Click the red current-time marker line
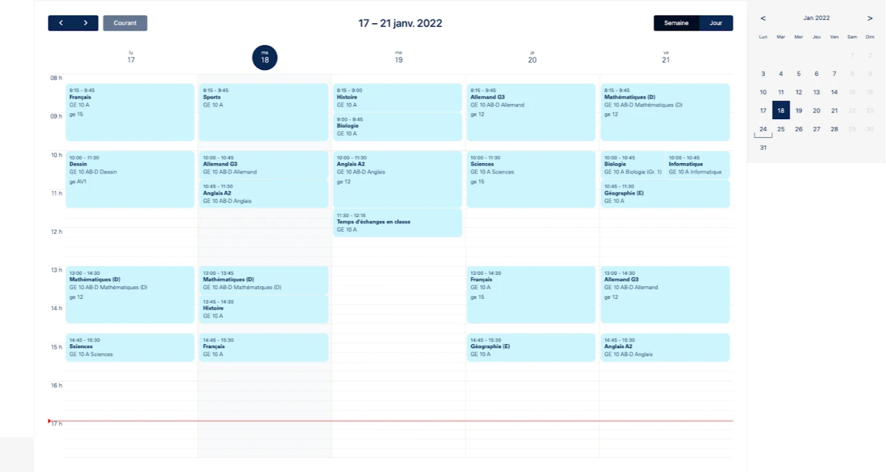Screen dimensions: 886x472 click(399, 421)
